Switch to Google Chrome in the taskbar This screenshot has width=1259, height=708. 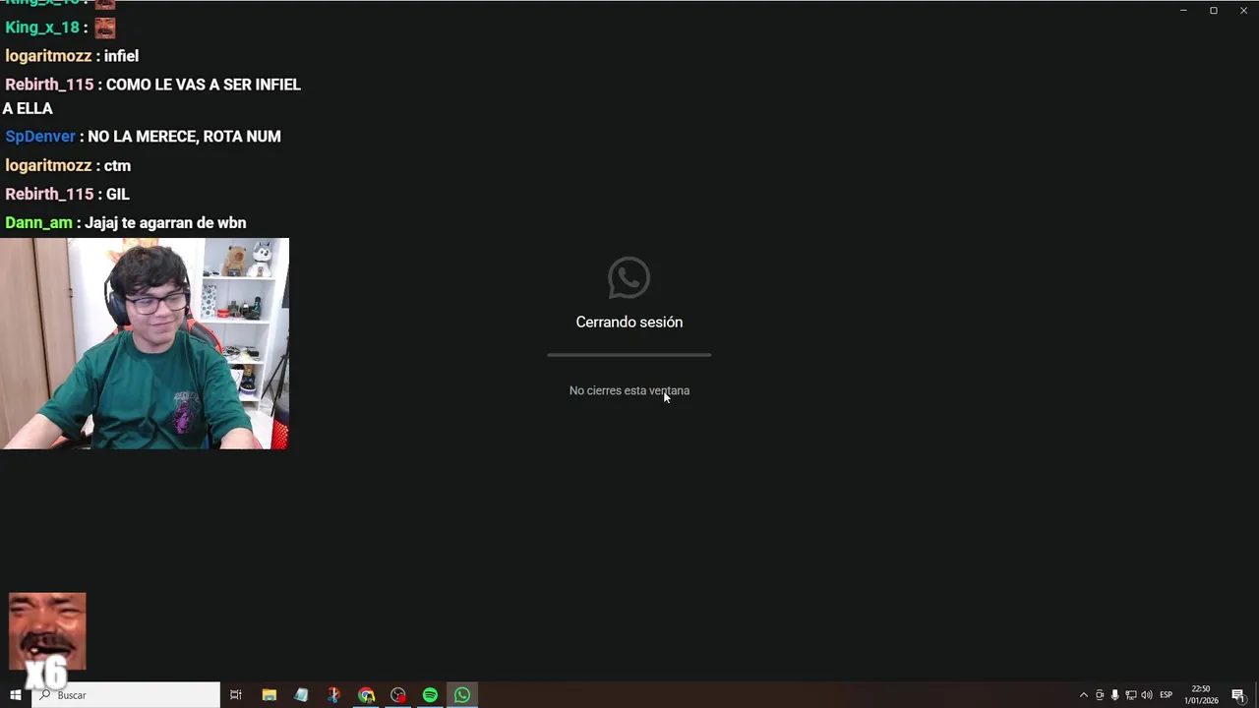(x=366, y=695)
